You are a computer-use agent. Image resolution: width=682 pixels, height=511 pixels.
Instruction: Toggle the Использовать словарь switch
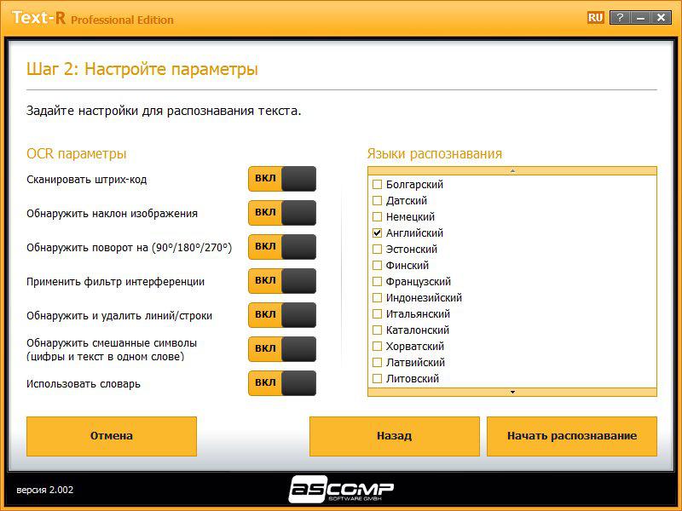tap(282, 382)
